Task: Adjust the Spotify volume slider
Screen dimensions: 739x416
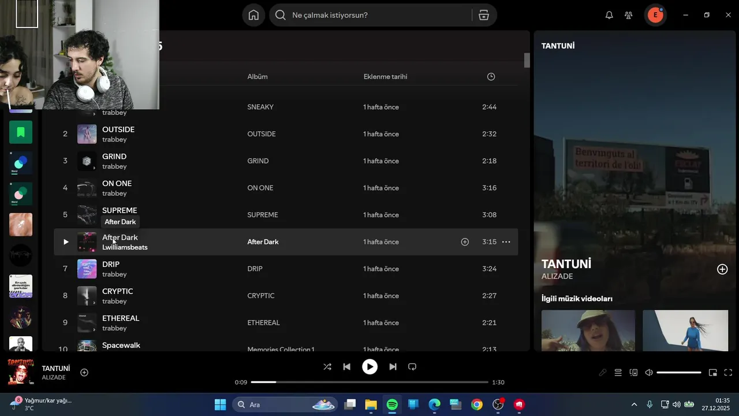Action: 679,373
